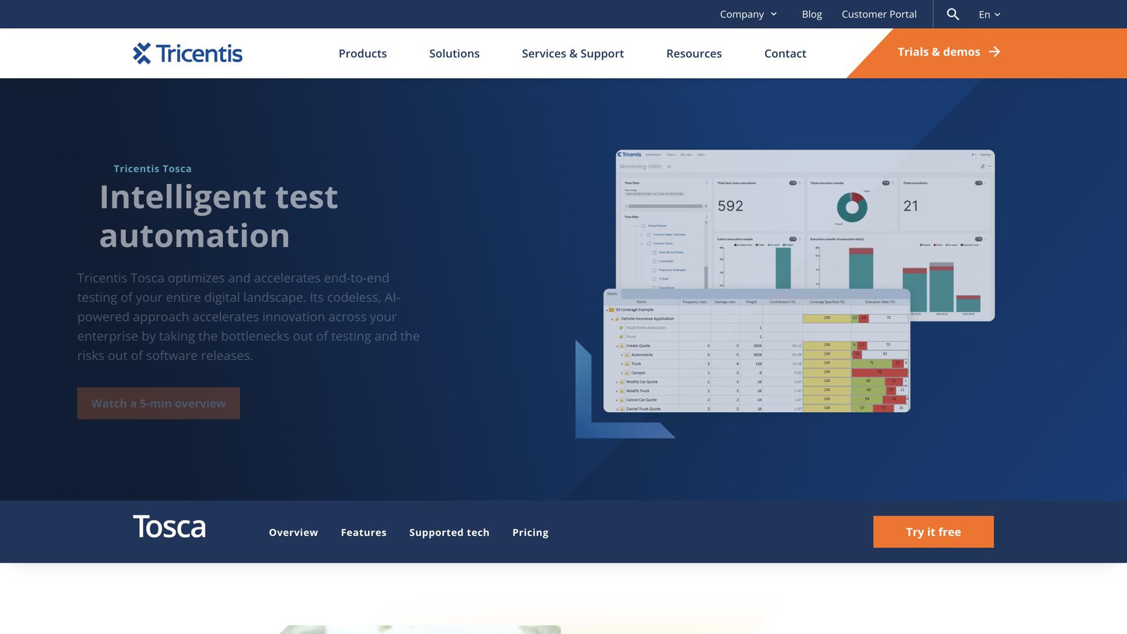
Task: Select the Pricing tab
Action: pyautogui.click(x=531, y=532)
